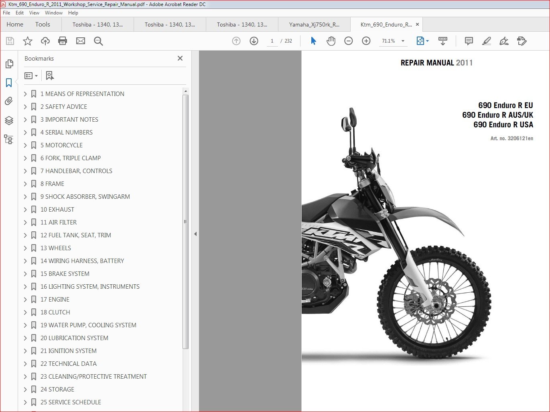This screenshot has width=550, height=412.
Task: Expand the 24 STORAGE bookmark
Action: [25, 390]
